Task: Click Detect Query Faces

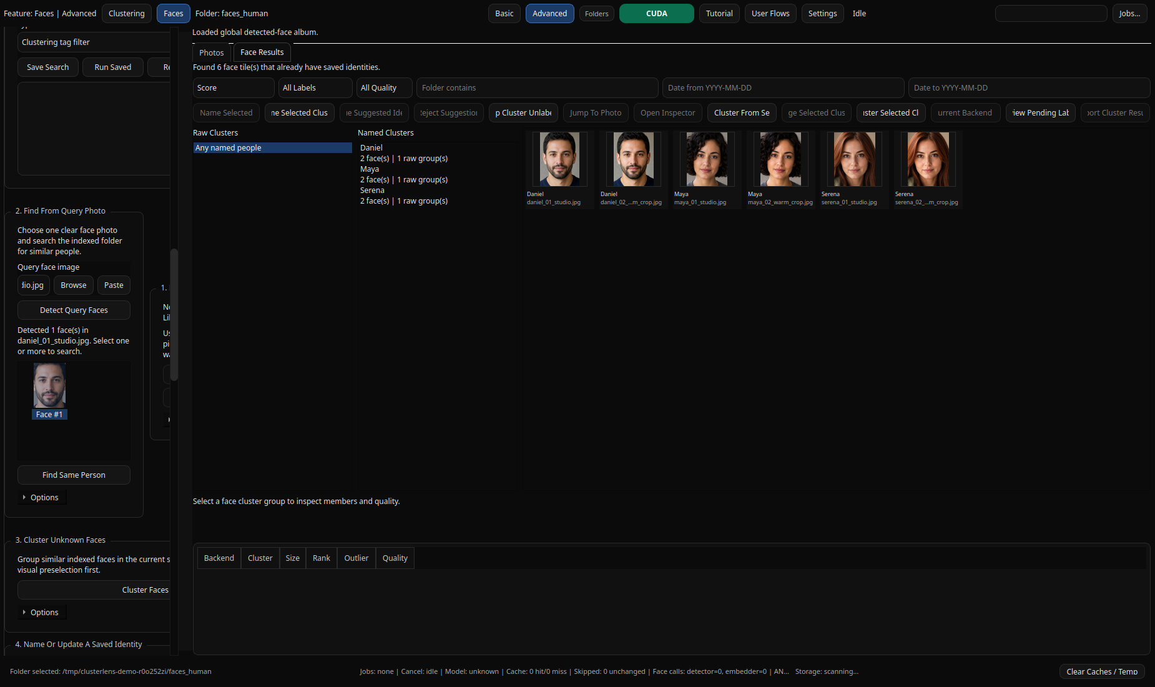Action: [74, 310]
